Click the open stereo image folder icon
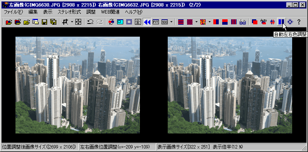 pyautogui.click(x=9, y=22)
